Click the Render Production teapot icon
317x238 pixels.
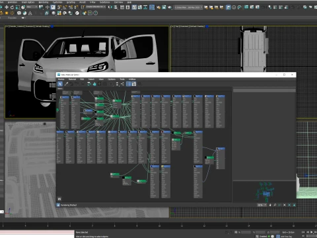tap(170, 7)
